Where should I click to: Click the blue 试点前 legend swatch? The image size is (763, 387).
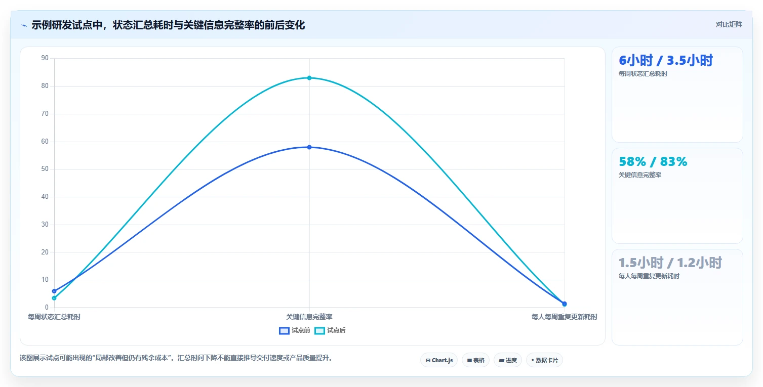284,331
